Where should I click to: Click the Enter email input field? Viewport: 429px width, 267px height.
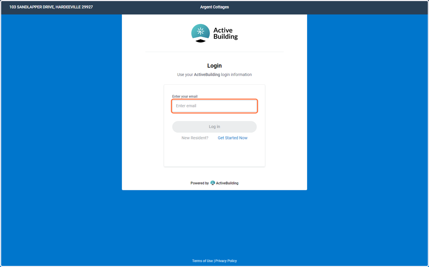pyautogui.click(x=214, y=106)
